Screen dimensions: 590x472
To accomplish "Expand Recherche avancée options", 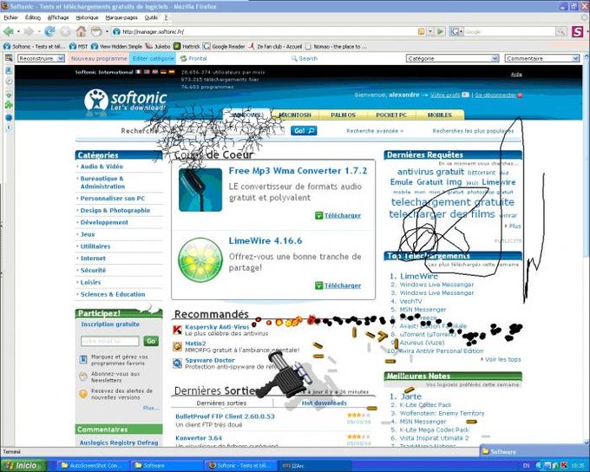I will coord(375,131).
